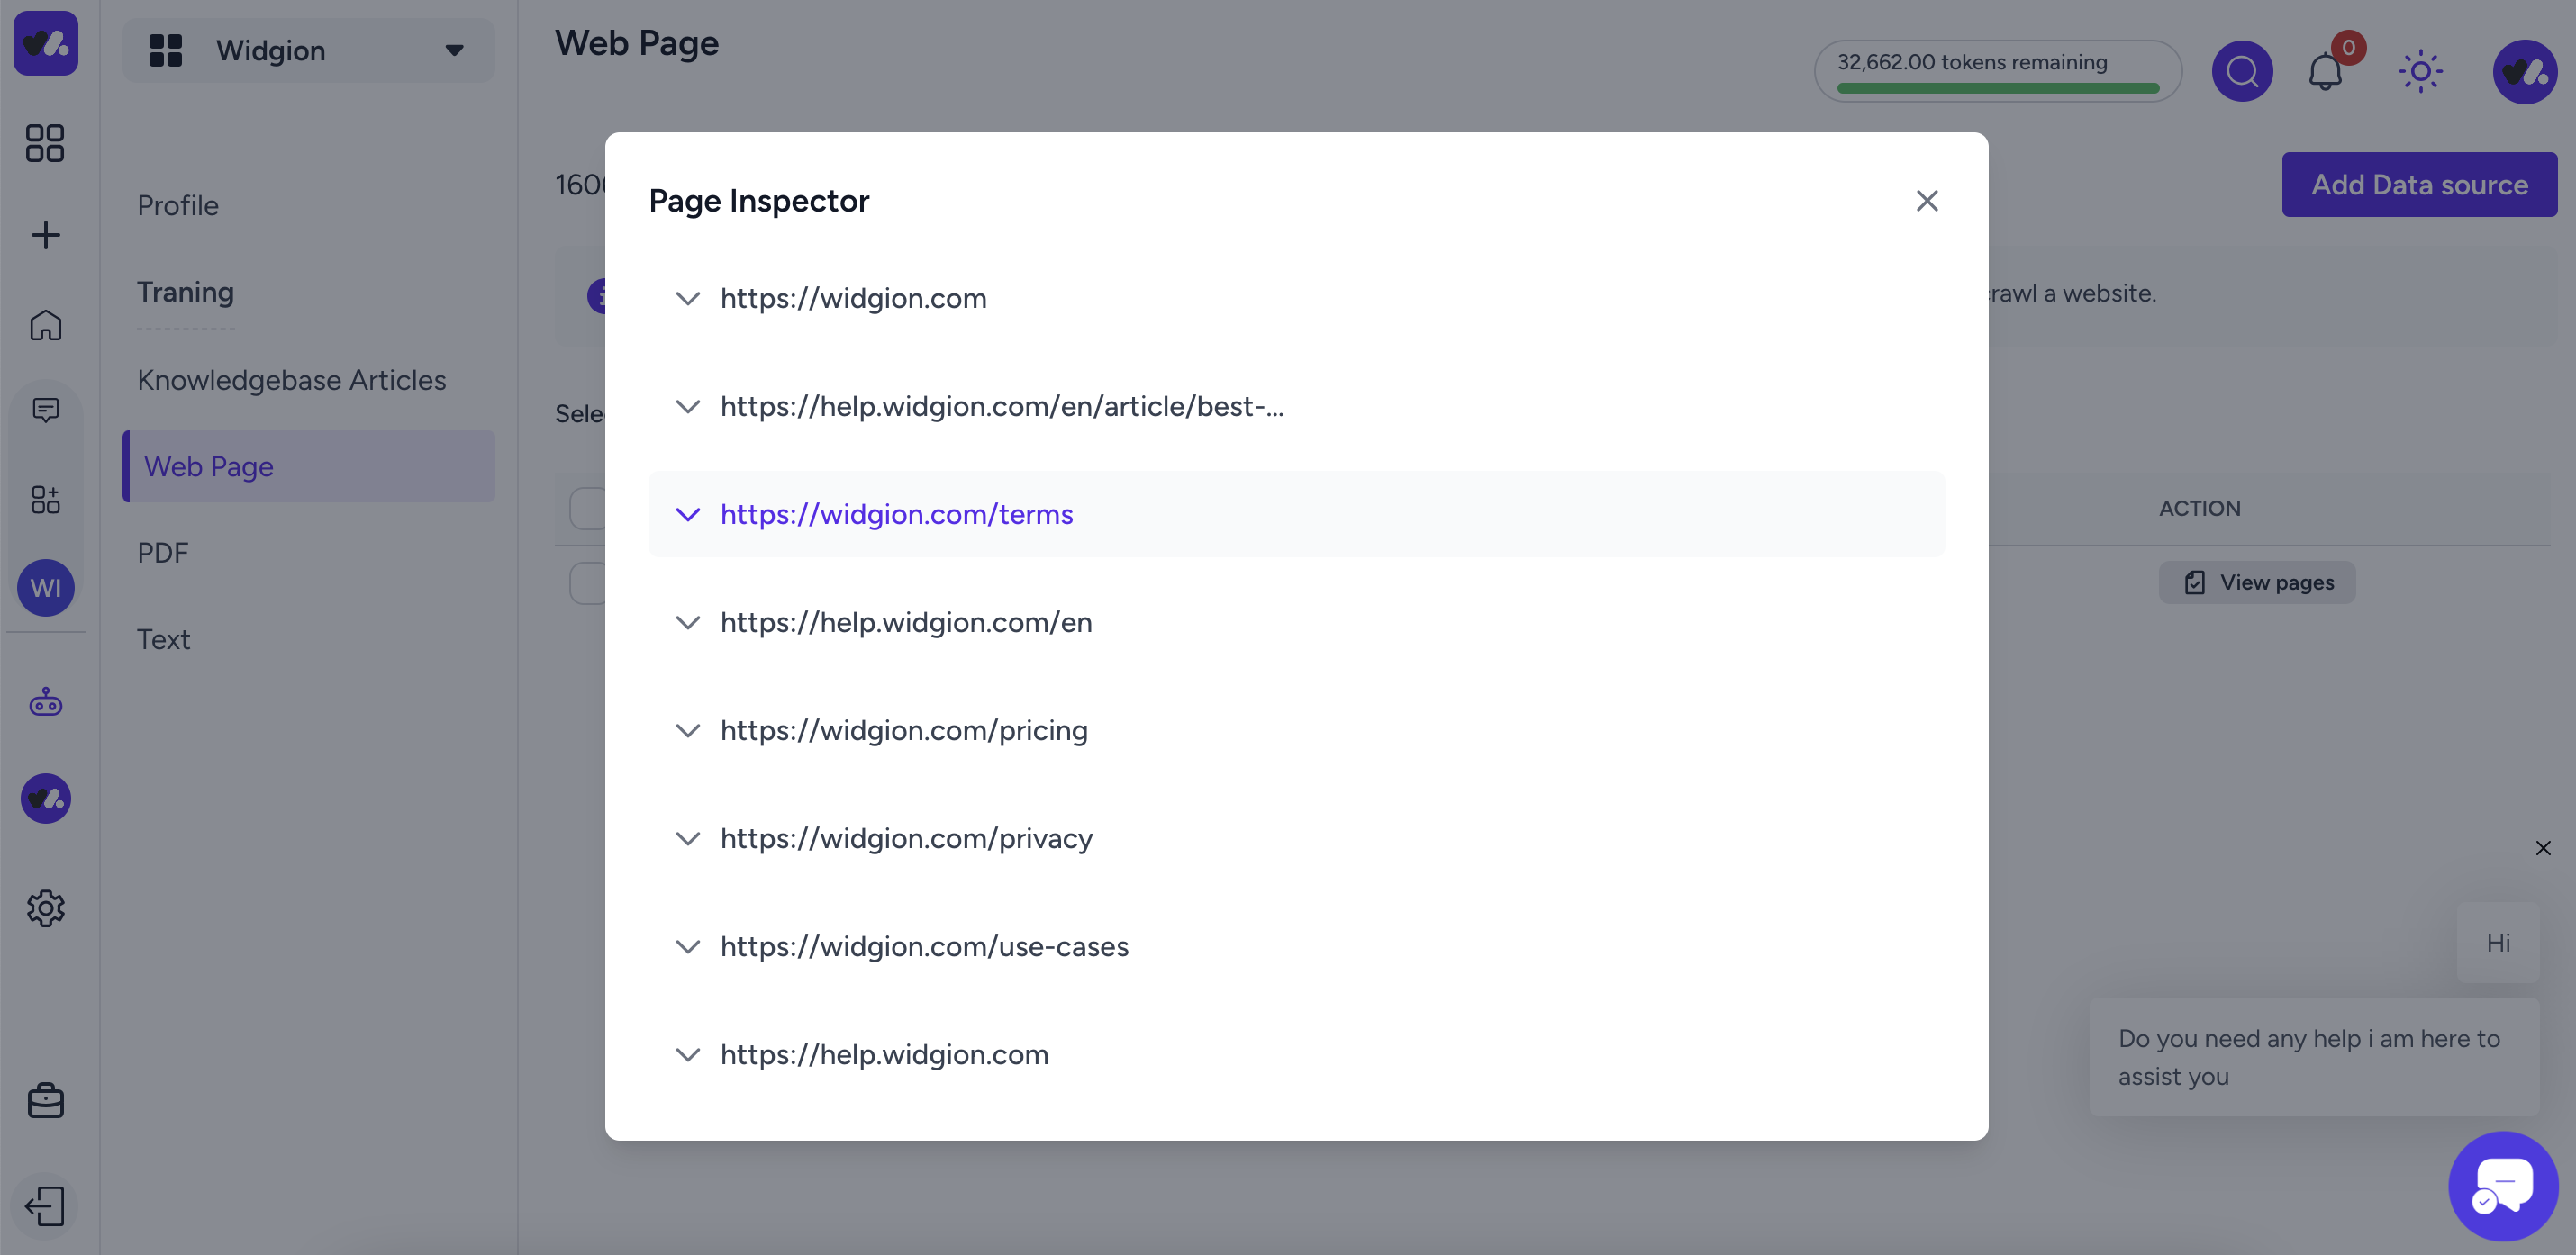Expand the widgion.com/pricing chevron
The width and height of the screenshot is (2576, 1255).
point(688,730)
